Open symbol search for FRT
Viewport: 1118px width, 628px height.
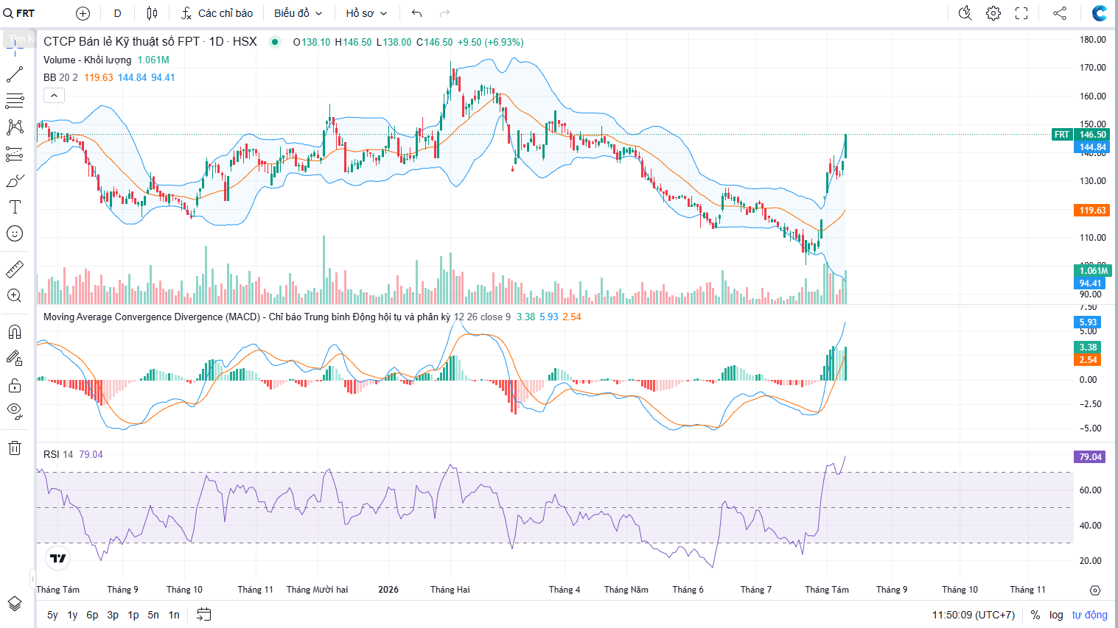(19, 13)
